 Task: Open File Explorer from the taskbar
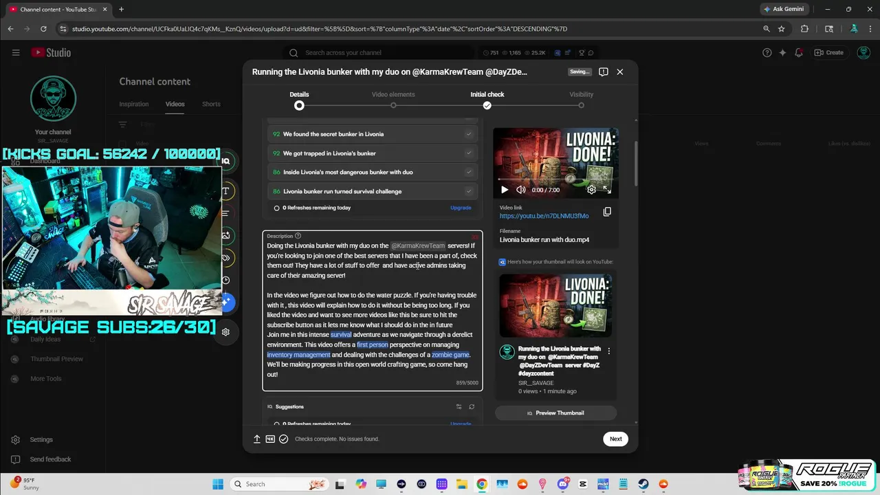point(462,484)
